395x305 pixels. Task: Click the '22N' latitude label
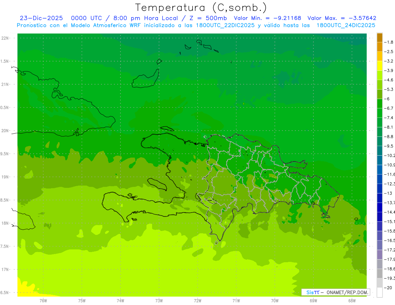[x=5, y=38]
